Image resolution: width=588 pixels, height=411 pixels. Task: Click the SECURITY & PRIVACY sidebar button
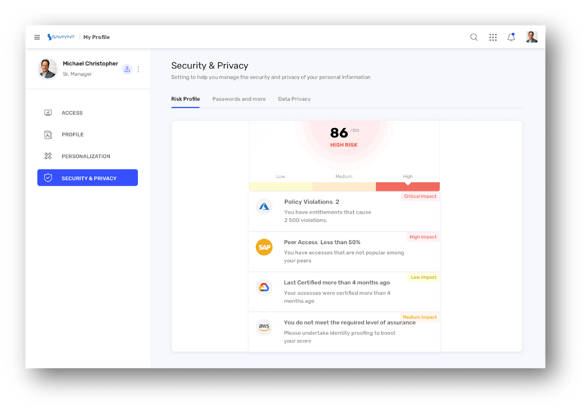click(x=87, y=178)
